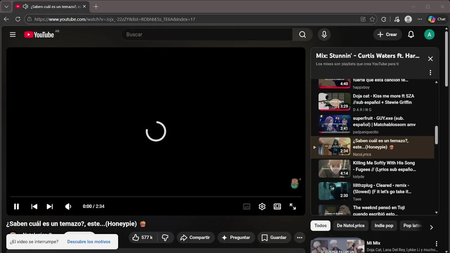
Task: Click the Crear button
Action: 387,34
